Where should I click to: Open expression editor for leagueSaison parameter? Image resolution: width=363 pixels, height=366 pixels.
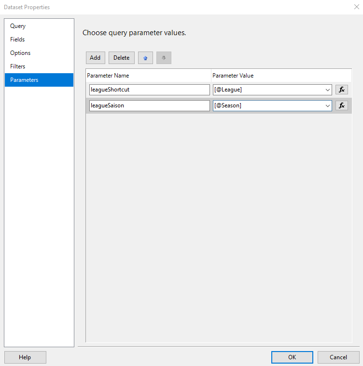341,105
